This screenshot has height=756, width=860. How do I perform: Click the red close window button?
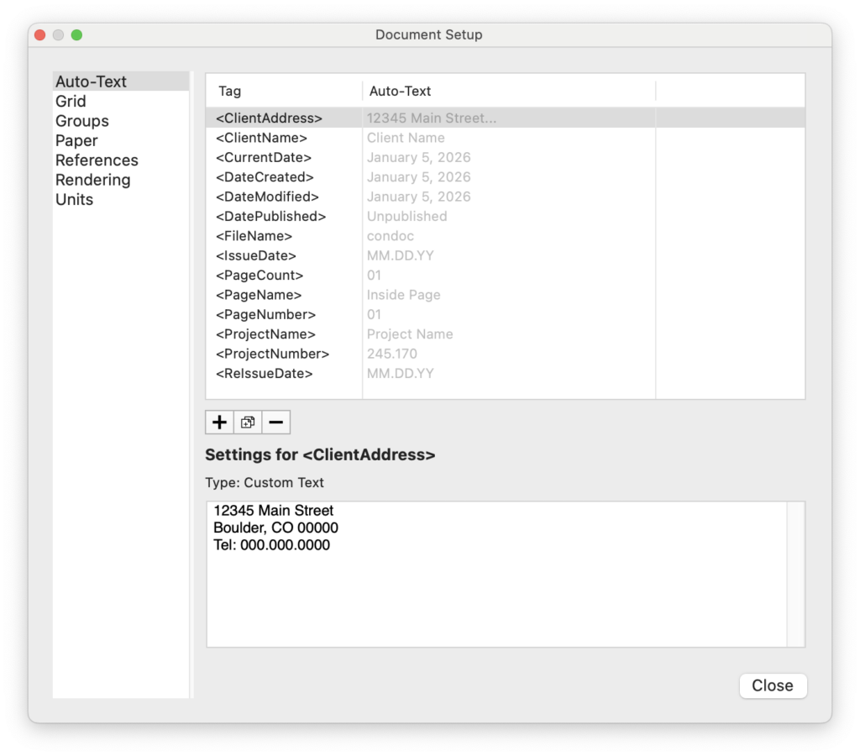tap(40, 35)
